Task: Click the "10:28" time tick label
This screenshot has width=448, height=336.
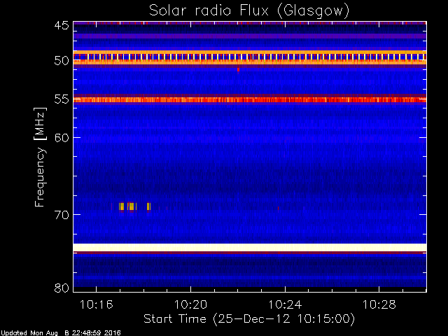Action: [x=379, y=304]
